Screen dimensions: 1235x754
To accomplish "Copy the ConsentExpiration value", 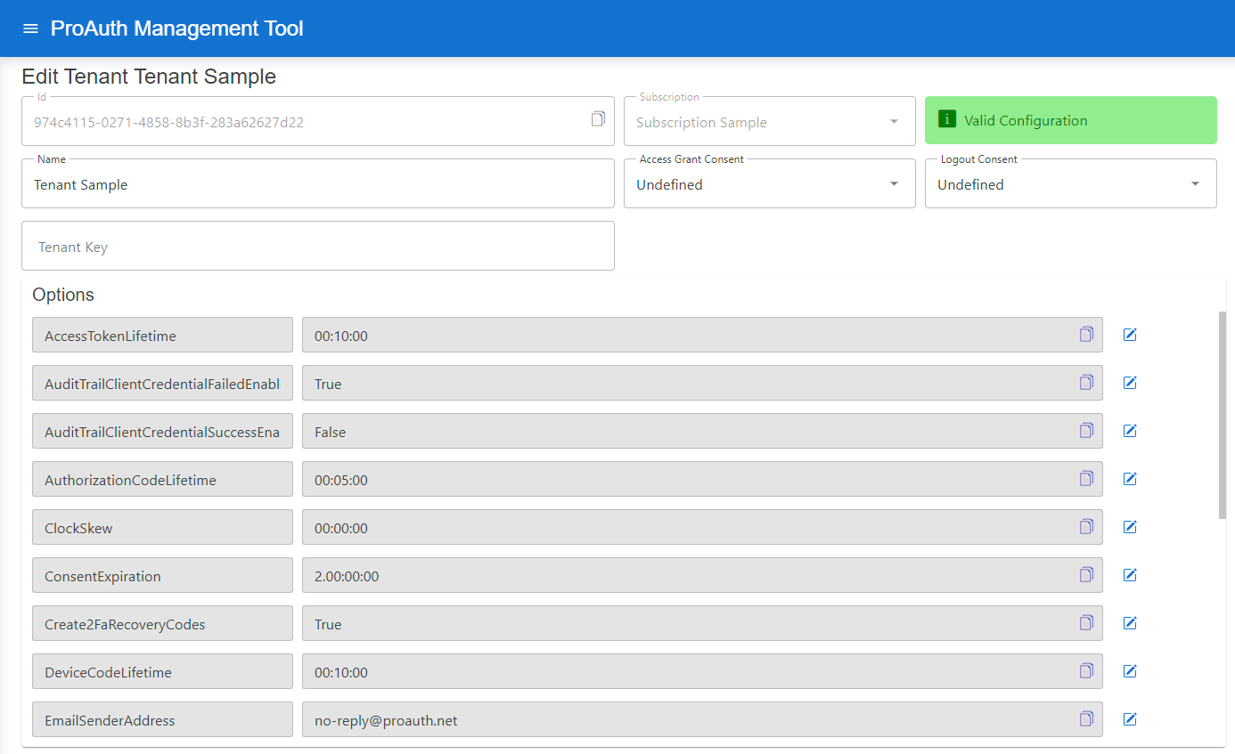I will click(1086, 575).
